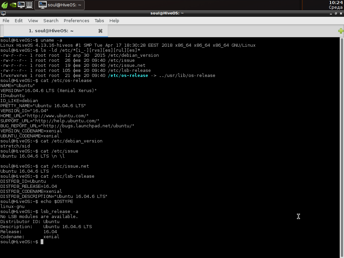The height and width of the screenshot is (258, 344).
Task: Add a new terminal tab with green plus
Action: click(x=341, y=31)
